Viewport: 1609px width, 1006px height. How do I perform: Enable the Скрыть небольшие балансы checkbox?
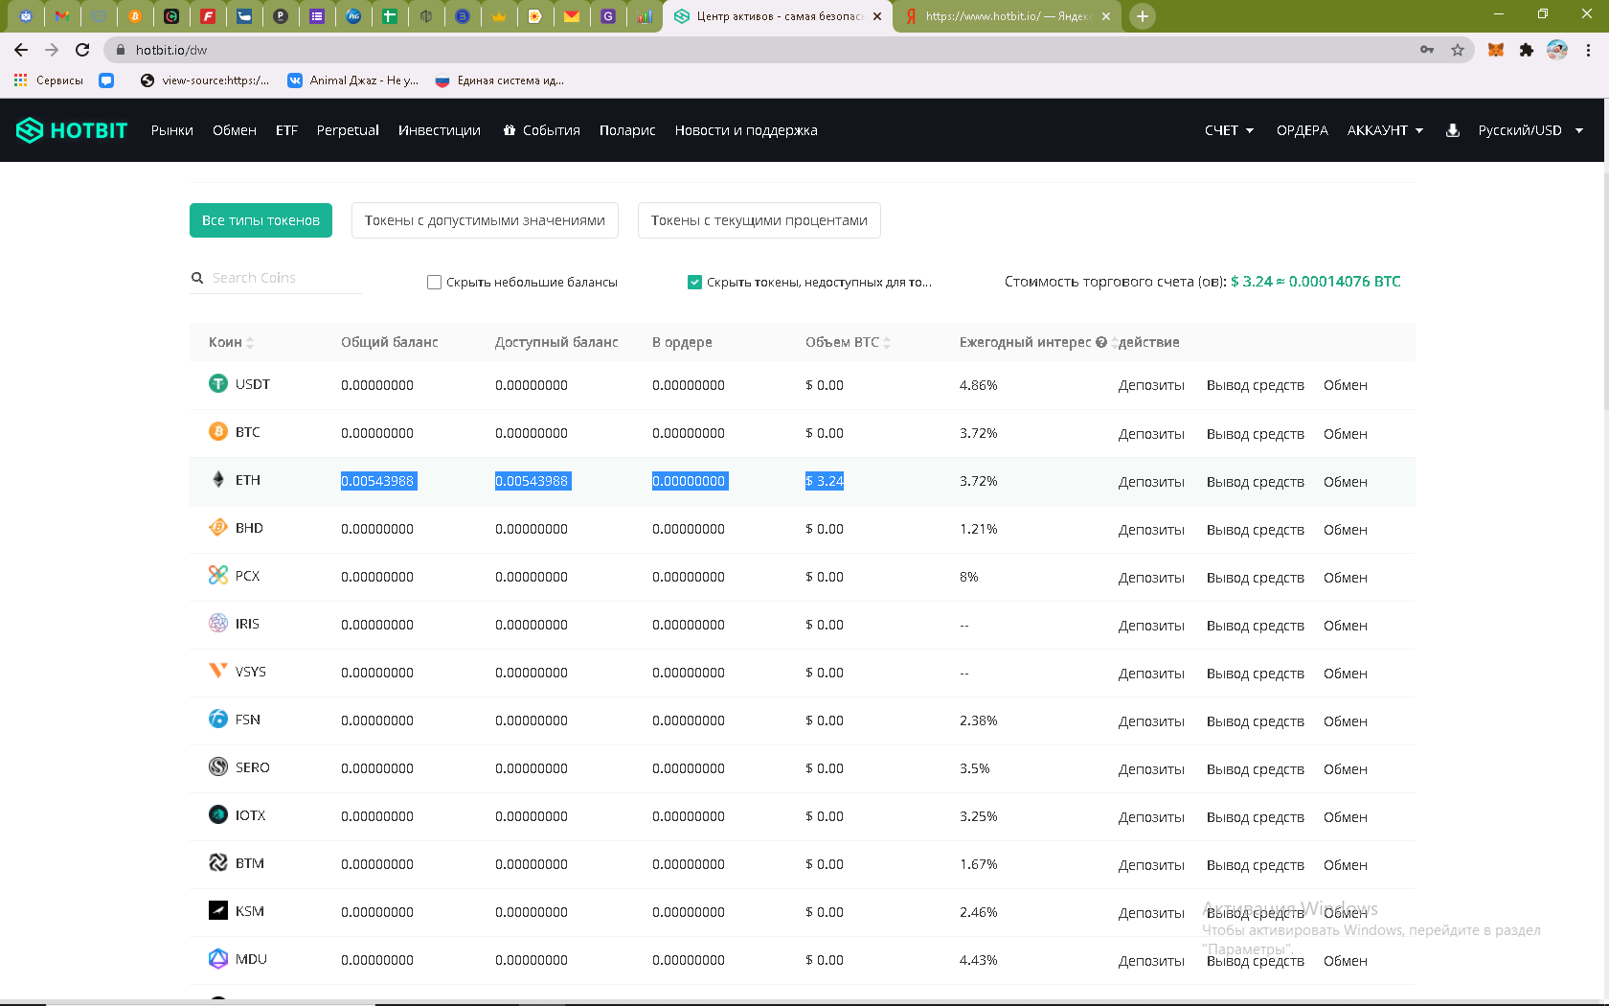point(434,283)
